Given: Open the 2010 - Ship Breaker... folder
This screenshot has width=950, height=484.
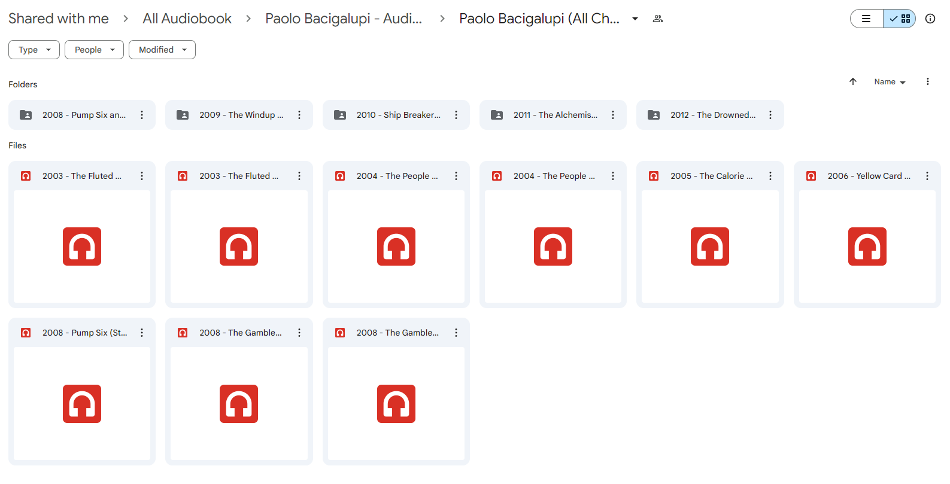Looking at the screenshot, I should click(x=396, y=115).
